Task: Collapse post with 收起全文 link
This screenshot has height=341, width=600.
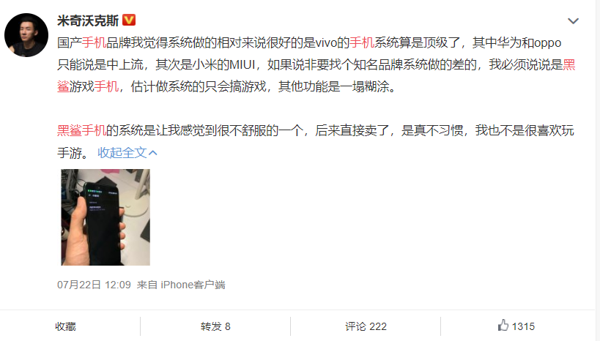Action: click(x=122, y=152)
